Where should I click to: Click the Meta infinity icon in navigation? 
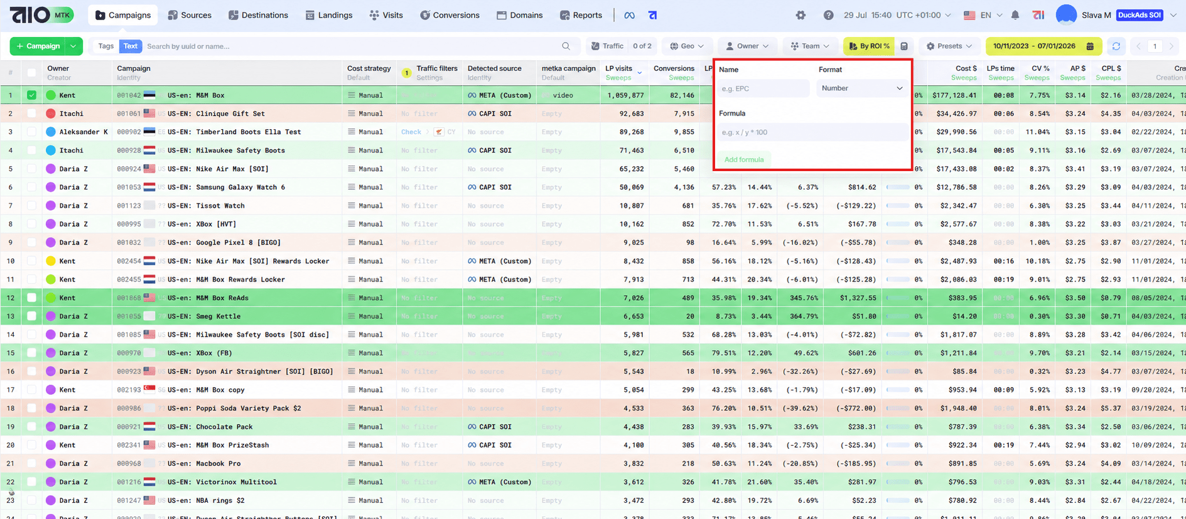[x=629, y=15]
